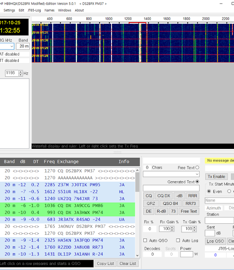The width and height of the screenshot is (234, 270).
Task: Open the free text message dropdown
Action: (197, 174)
